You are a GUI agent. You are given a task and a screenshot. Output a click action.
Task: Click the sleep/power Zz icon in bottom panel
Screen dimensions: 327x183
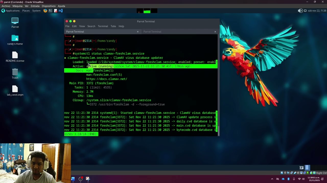click(x=301, y=168)
